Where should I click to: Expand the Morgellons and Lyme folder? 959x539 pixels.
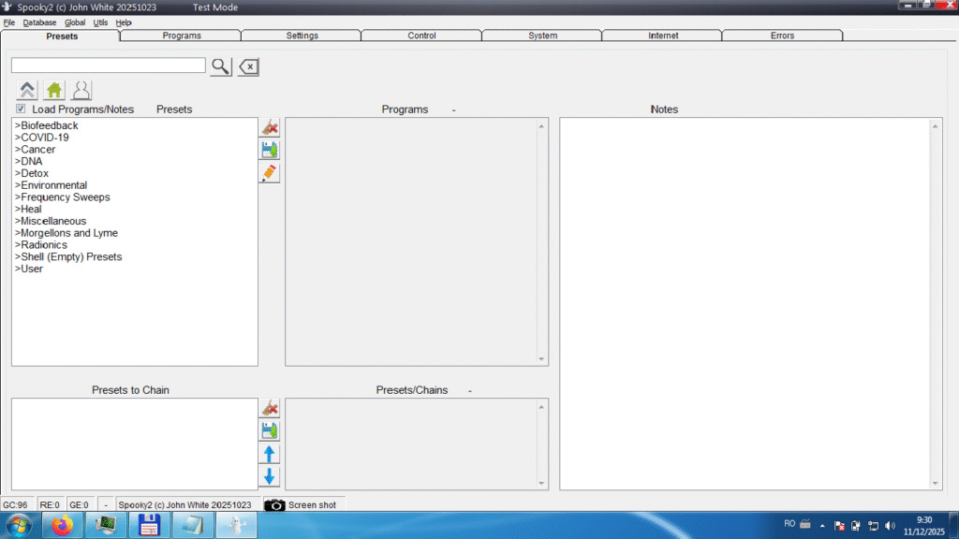pos(66,233)
